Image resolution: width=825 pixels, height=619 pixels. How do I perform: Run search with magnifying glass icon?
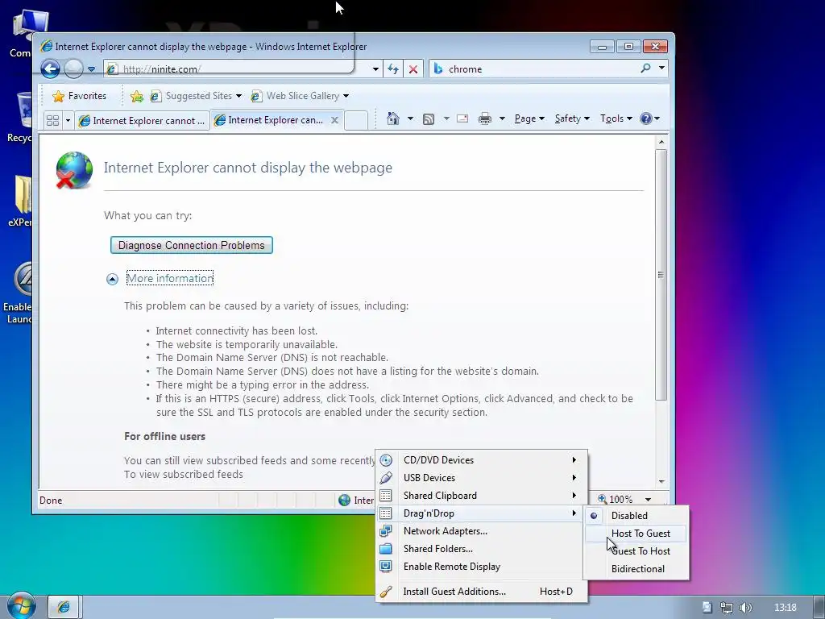click(645, 69)
